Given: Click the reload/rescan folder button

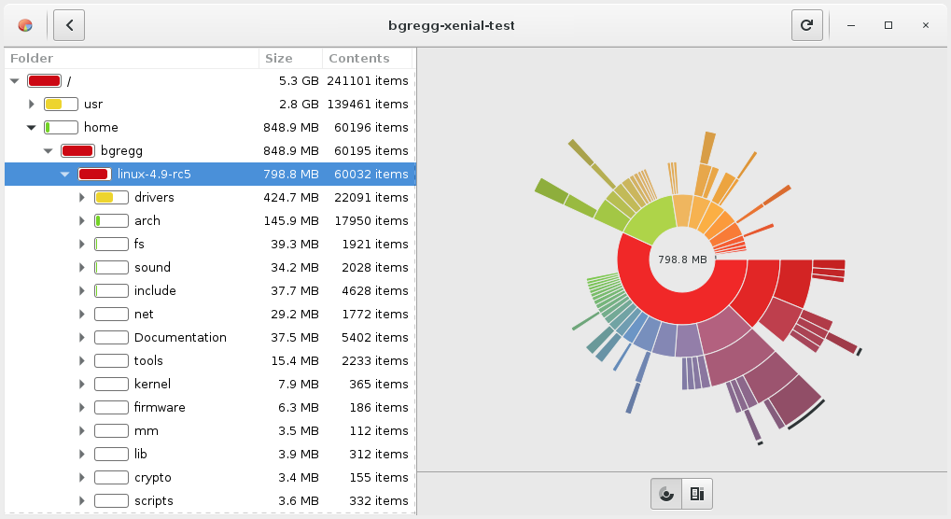Looking at the screenshot, I should (x=806, y=25).
